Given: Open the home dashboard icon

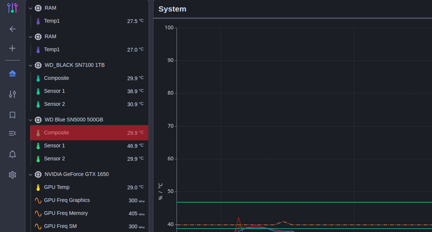Looking at the screenshot, I should pos(12,73).
